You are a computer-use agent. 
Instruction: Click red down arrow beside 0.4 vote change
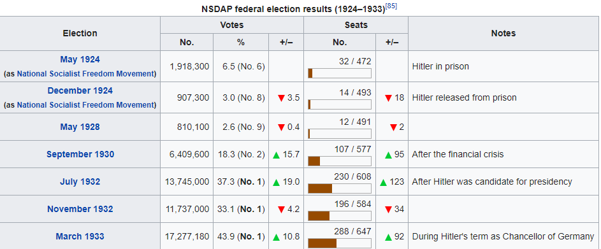click(x=281, y=127)
